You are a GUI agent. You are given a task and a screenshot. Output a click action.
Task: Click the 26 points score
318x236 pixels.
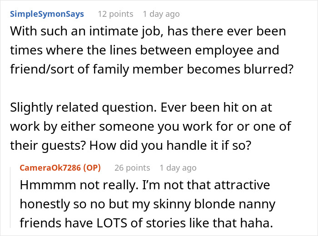click(x=132, y=168)
